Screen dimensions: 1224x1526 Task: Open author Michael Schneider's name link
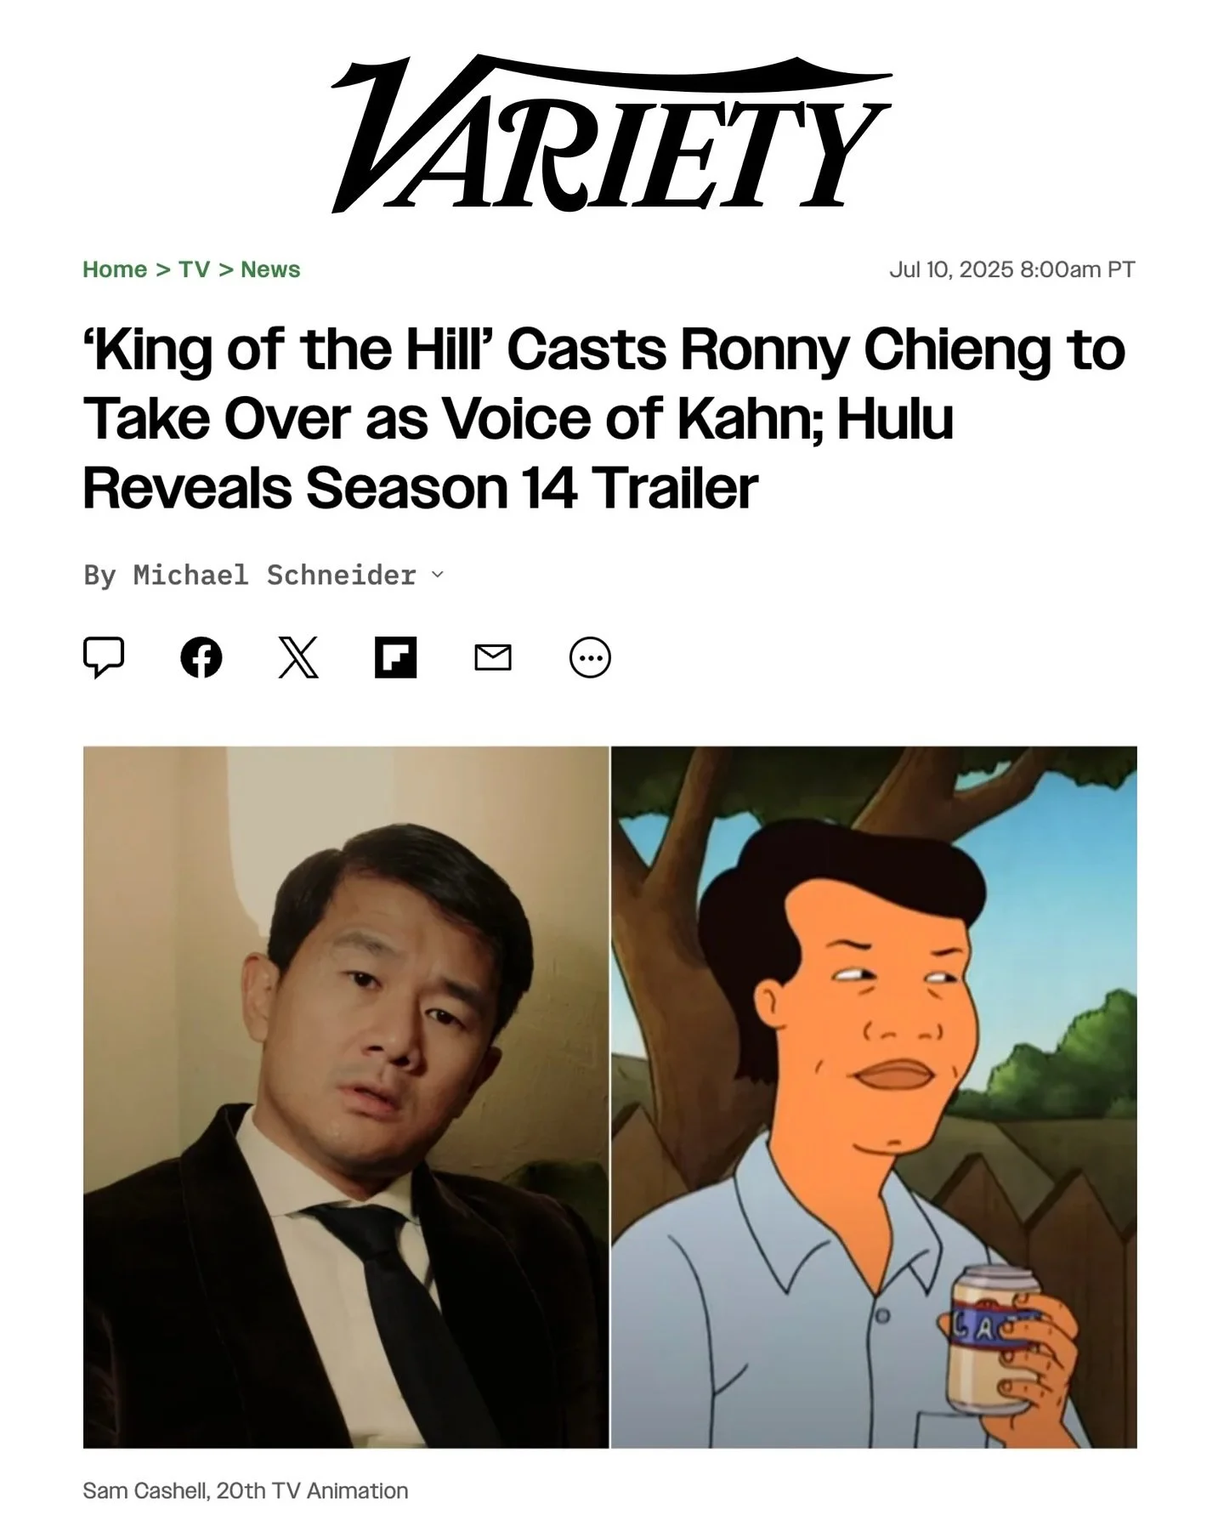click(275, 575)
